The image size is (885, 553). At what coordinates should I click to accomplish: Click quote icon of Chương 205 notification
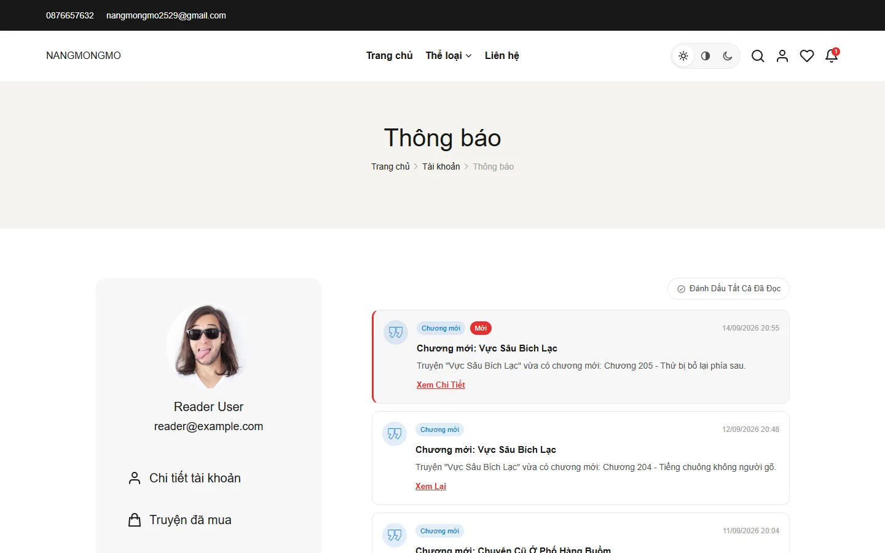coord(396,332)
